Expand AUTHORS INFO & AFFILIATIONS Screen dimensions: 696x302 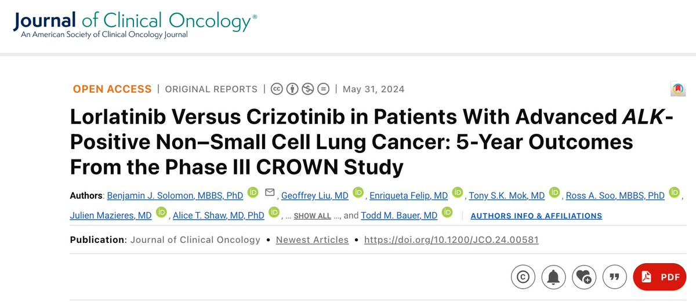(536, 216)
